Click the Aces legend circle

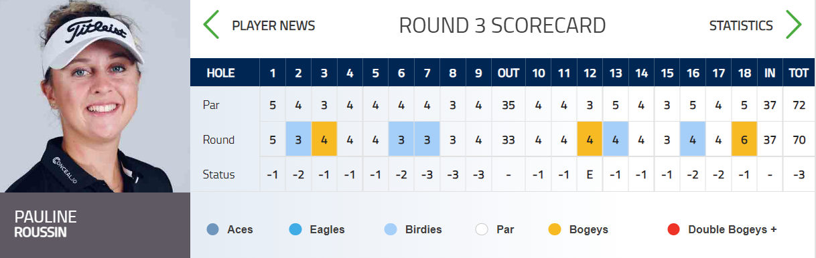214,229
